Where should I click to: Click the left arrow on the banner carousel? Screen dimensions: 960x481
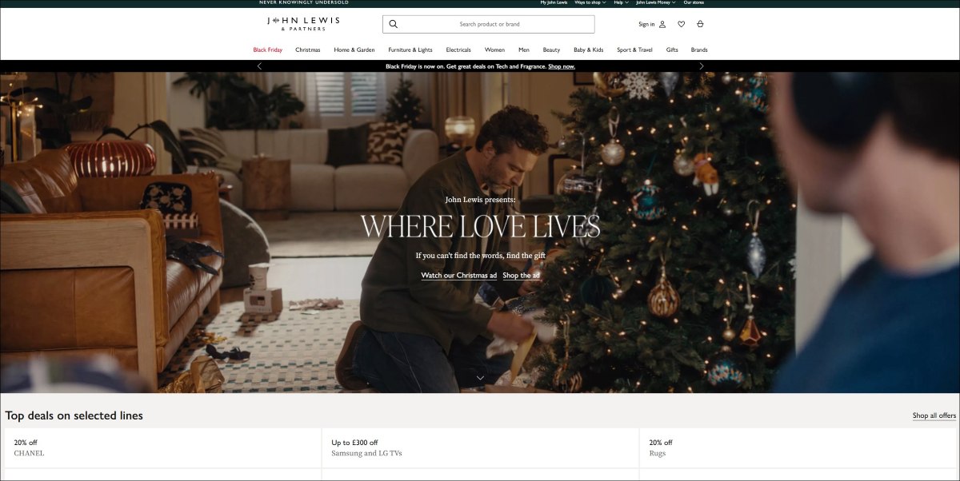coord(258,66)
